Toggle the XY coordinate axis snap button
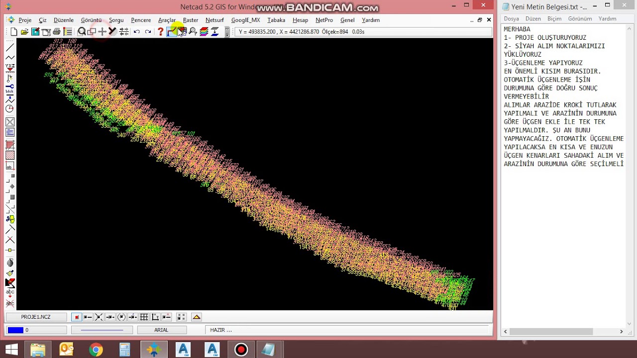Viewport: 637px width, 358px height. point(155,317)
